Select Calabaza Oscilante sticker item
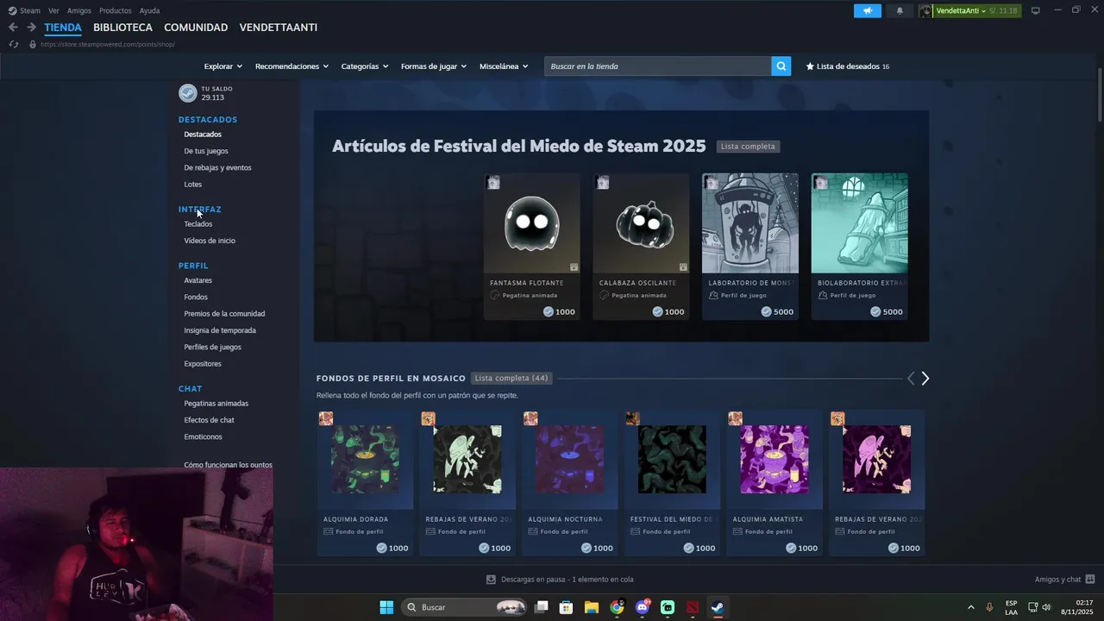Image resolution: width=1104 pixels, height=621 pixels. point(641,247)
